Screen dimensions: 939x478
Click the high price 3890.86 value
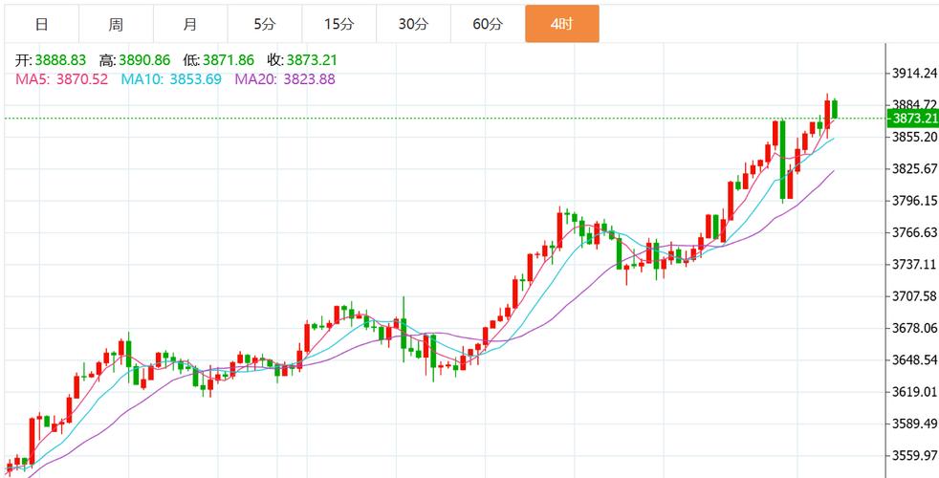(143, 60)
